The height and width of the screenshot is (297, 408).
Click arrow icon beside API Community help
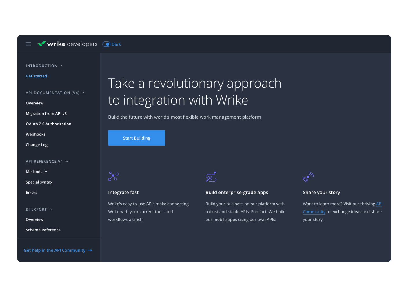tap(90, 250)
